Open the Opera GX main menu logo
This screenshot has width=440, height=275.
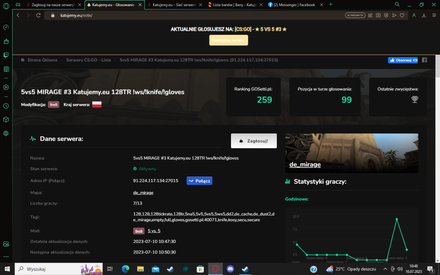6,5
